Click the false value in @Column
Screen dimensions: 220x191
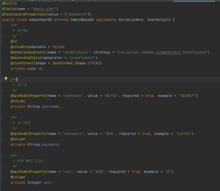tap(57, 47)
